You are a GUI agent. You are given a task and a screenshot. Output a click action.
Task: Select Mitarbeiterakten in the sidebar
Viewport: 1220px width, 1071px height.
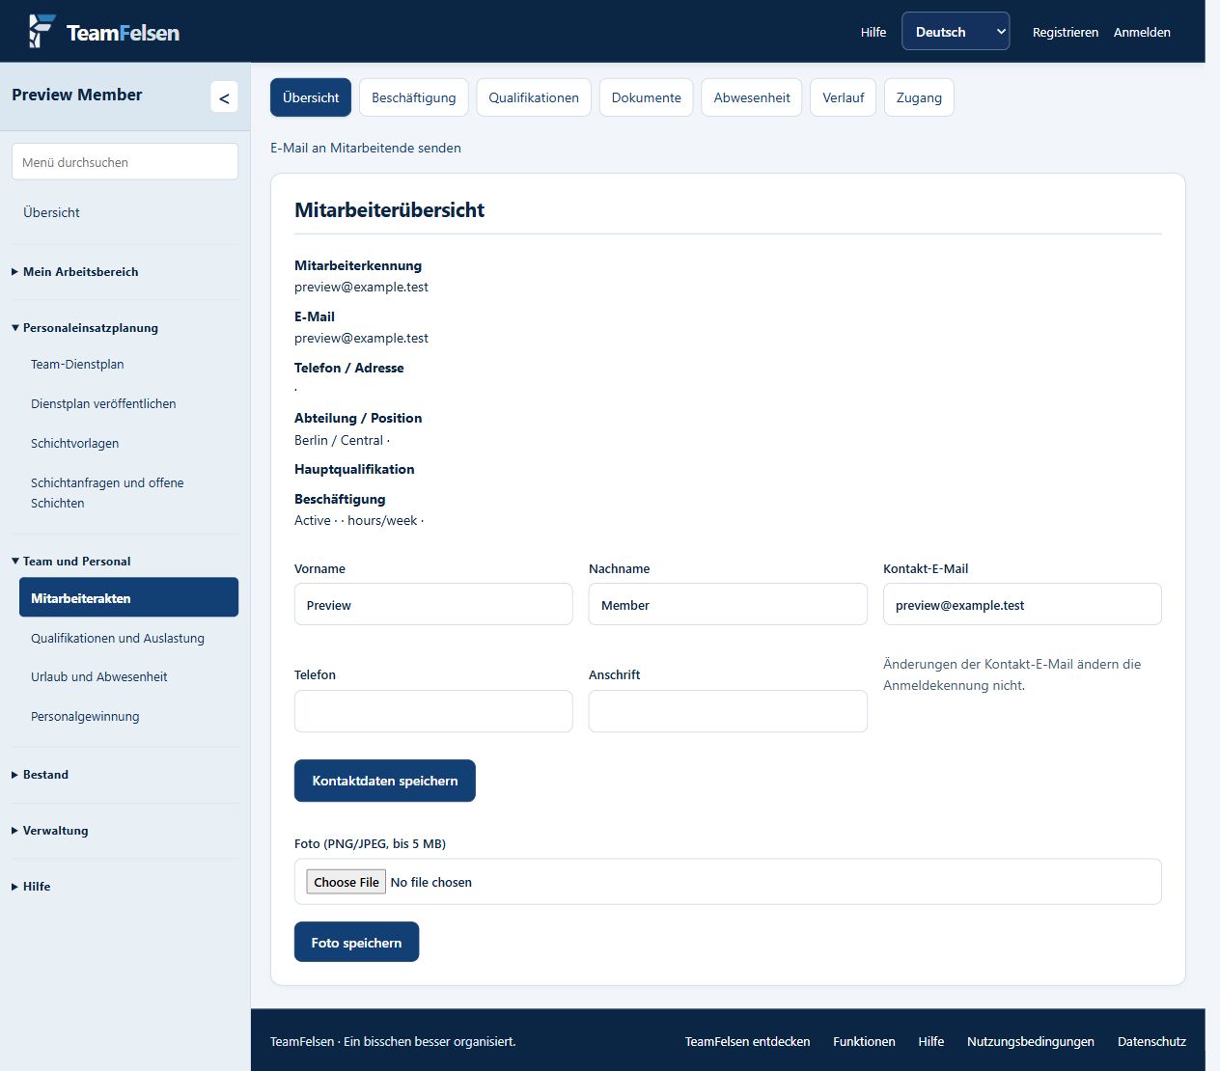click(x=128, y=597)
